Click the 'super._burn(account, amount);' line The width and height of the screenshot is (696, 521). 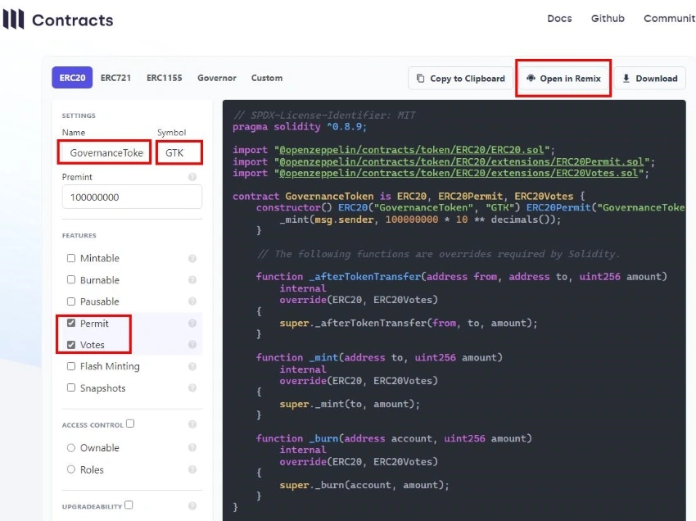[364, 485]
